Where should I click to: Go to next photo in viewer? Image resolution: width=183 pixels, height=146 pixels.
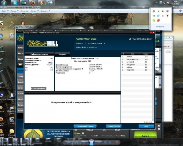[98, 142]
